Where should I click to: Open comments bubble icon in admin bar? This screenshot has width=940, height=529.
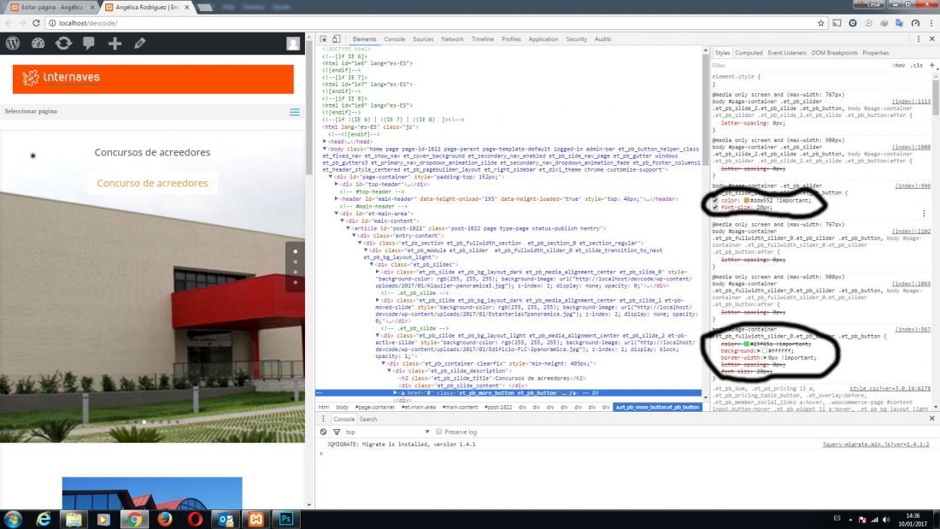click(x=89, y=44)
